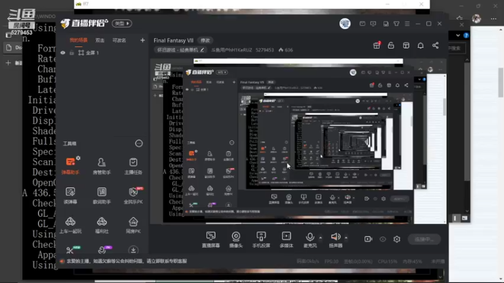Open the 全民乐PK tool
The width and height of the screenshot is (504, 283).
tap(133, 196)
